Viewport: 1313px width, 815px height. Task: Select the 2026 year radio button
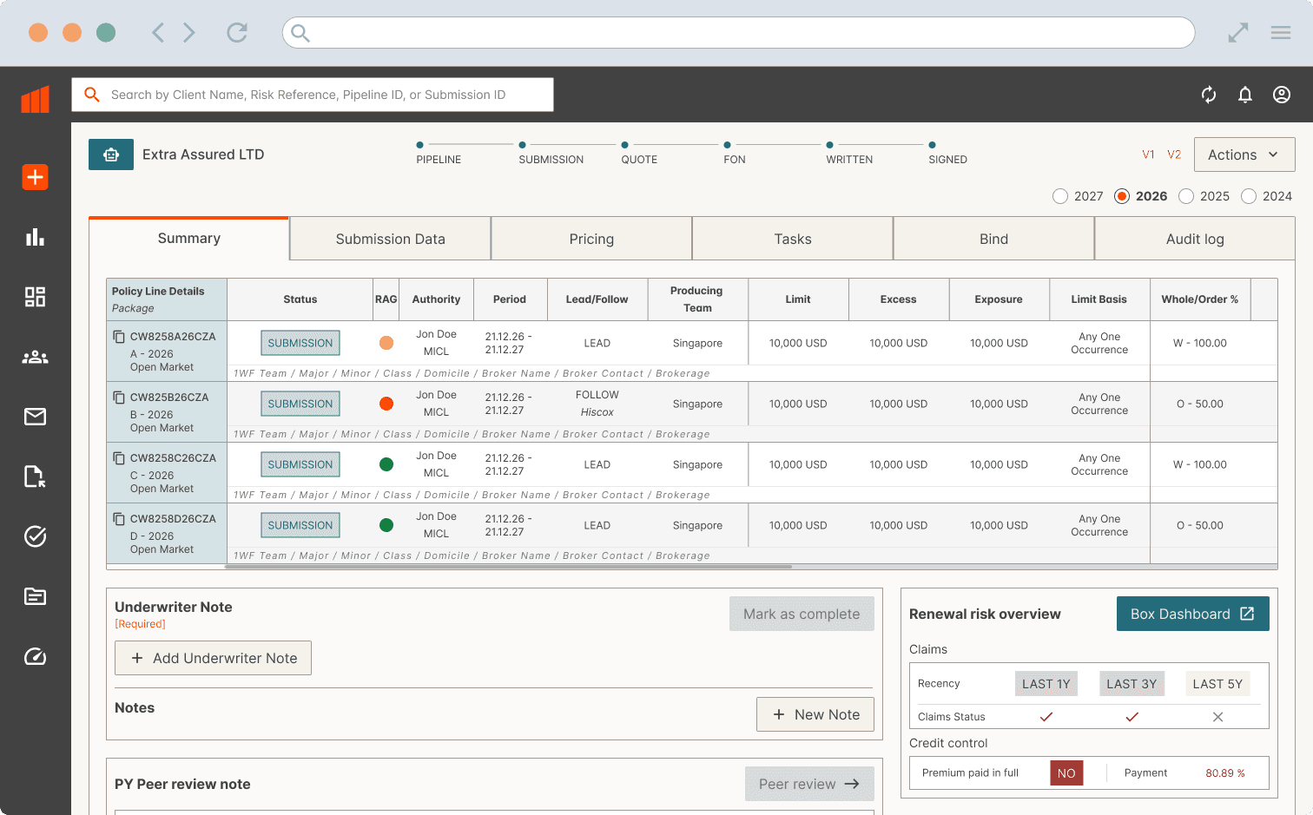[x=1122, y=196]
